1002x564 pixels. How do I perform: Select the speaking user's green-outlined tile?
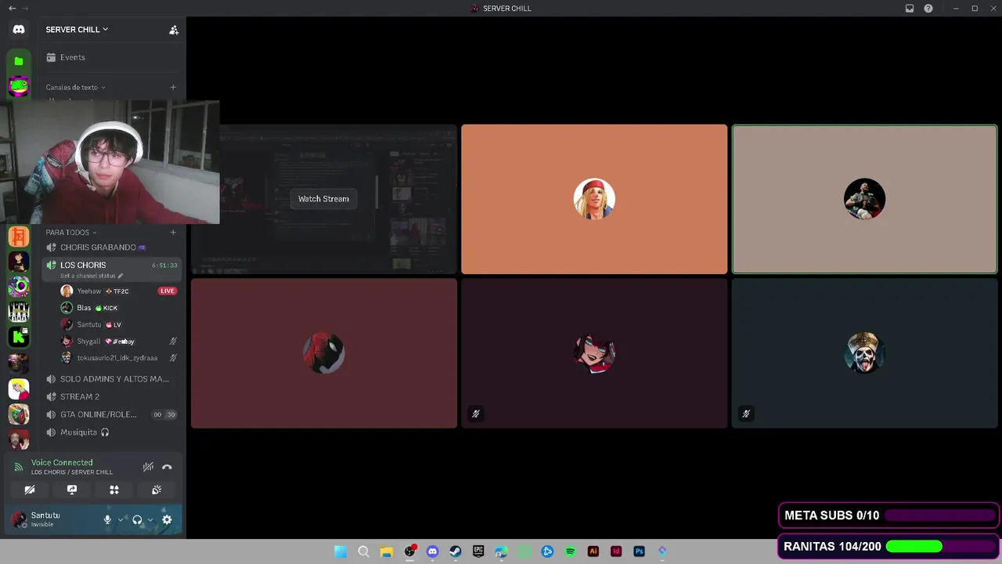click(864, 199)
